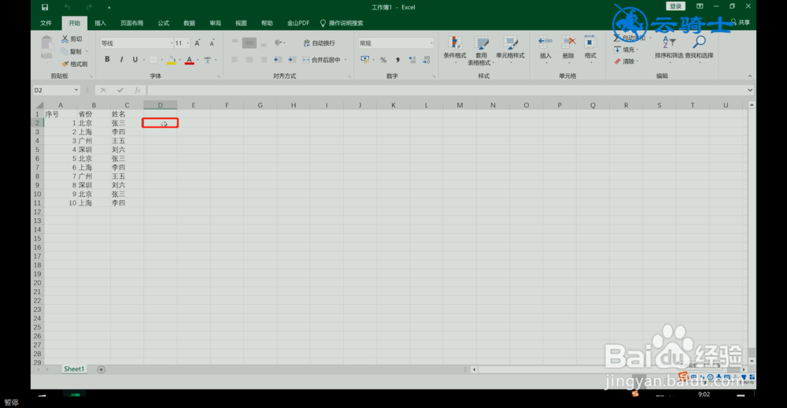The width and height of the screenshot is (787, 408).
Task: Open the font size 11 dropdown
Action: tap(188, 43)
